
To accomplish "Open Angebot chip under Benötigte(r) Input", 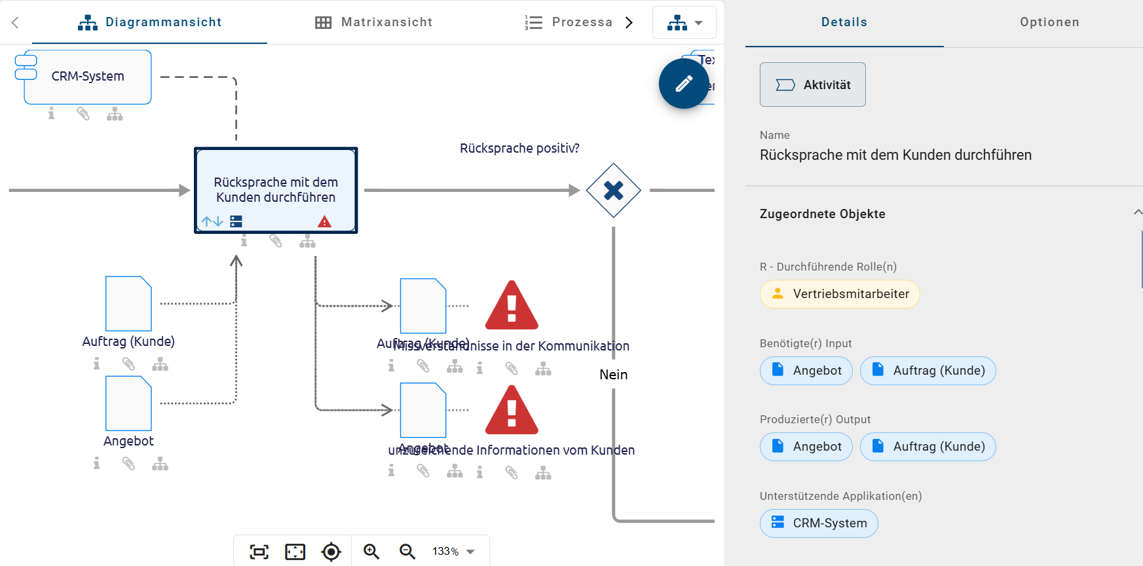I will pyautogui.click(x=806, y=371).
